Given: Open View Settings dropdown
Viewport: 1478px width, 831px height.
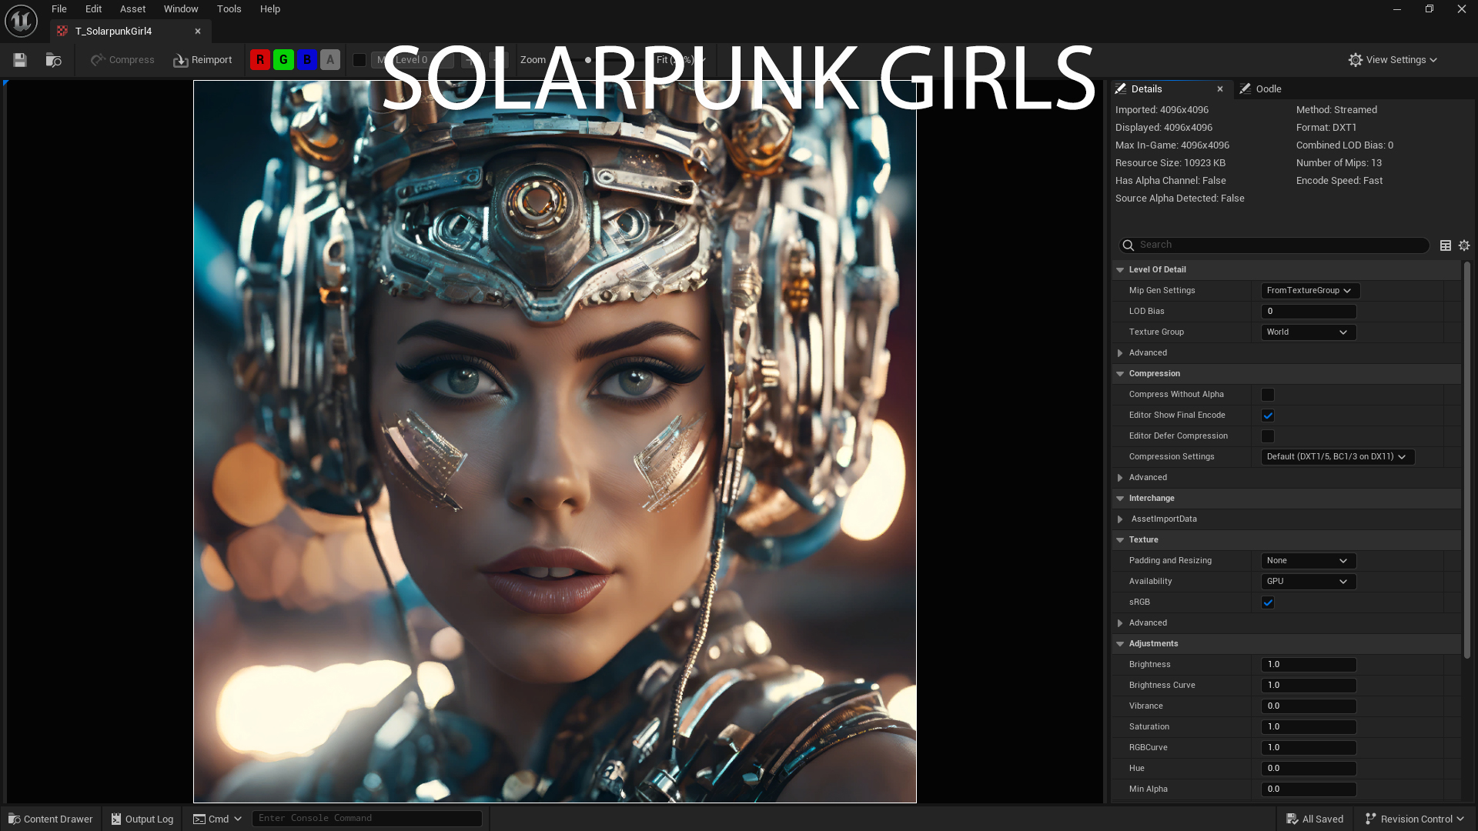Looking at the screenshot, I should coord(1393,60).
